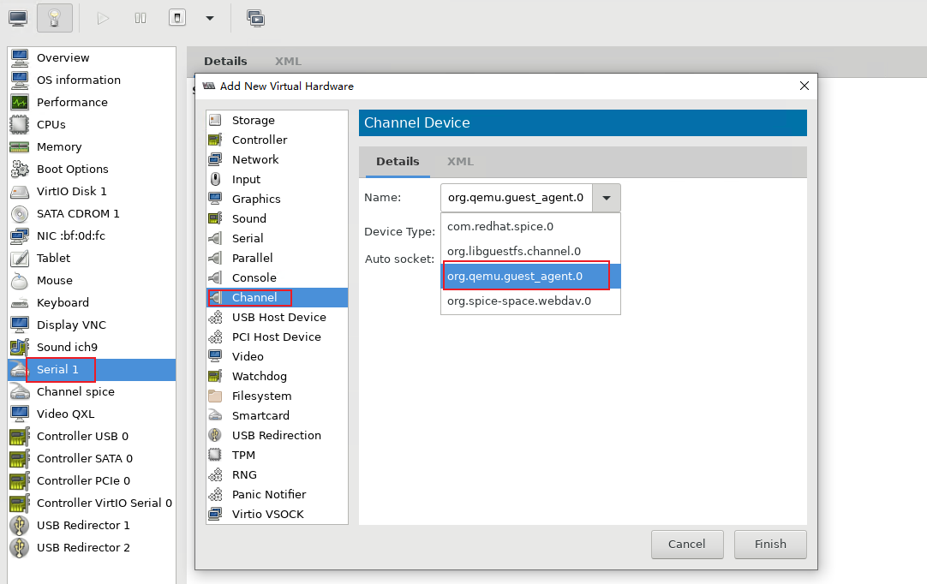Open the shutdown options dropdown arrow
Image resolution: width=927 pixels, height=584 pixels.
click(x=207, y=17)
